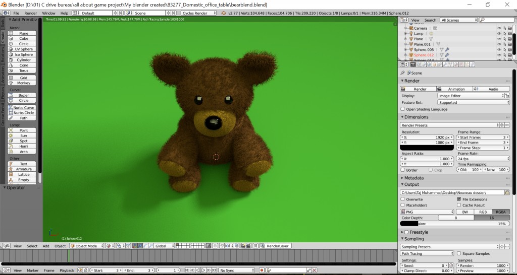Disable the File Extensions checkbox
The height and width of the screenshot is (275, 517).
(x=459, y=199)
